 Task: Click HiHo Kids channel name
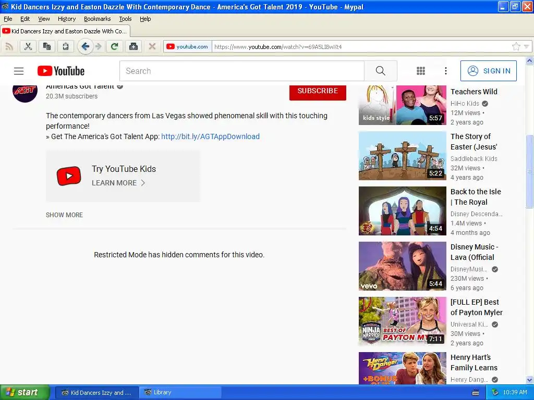tap(465, 104)
